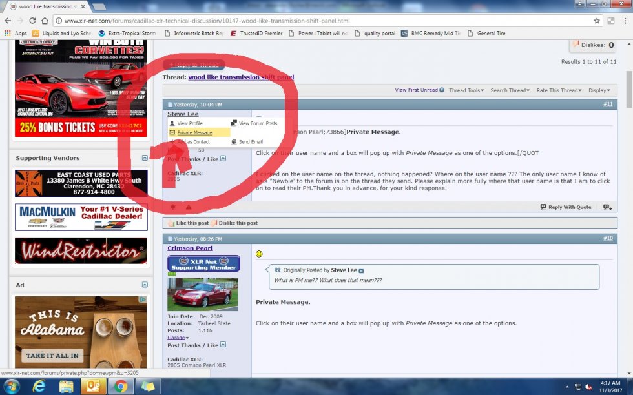Reload the page with refresh icon
Image resolution: width=633 pixels, height=395 pixels.
[33, 21]
